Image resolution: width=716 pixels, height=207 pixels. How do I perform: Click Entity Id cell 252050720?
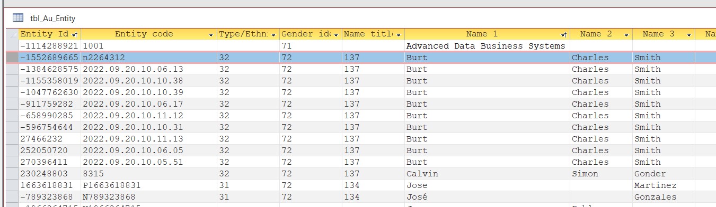tap(49, 150)
